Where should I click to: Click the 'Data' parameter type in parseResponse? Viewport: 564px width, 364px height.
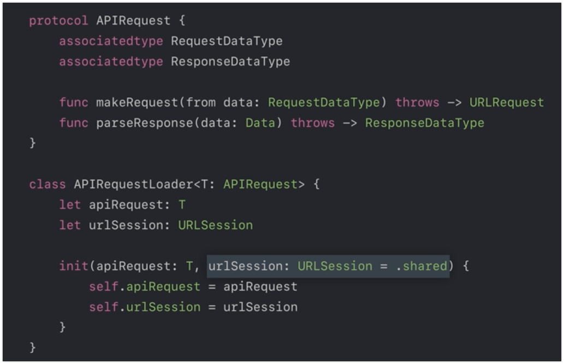(x=260, y=123)
